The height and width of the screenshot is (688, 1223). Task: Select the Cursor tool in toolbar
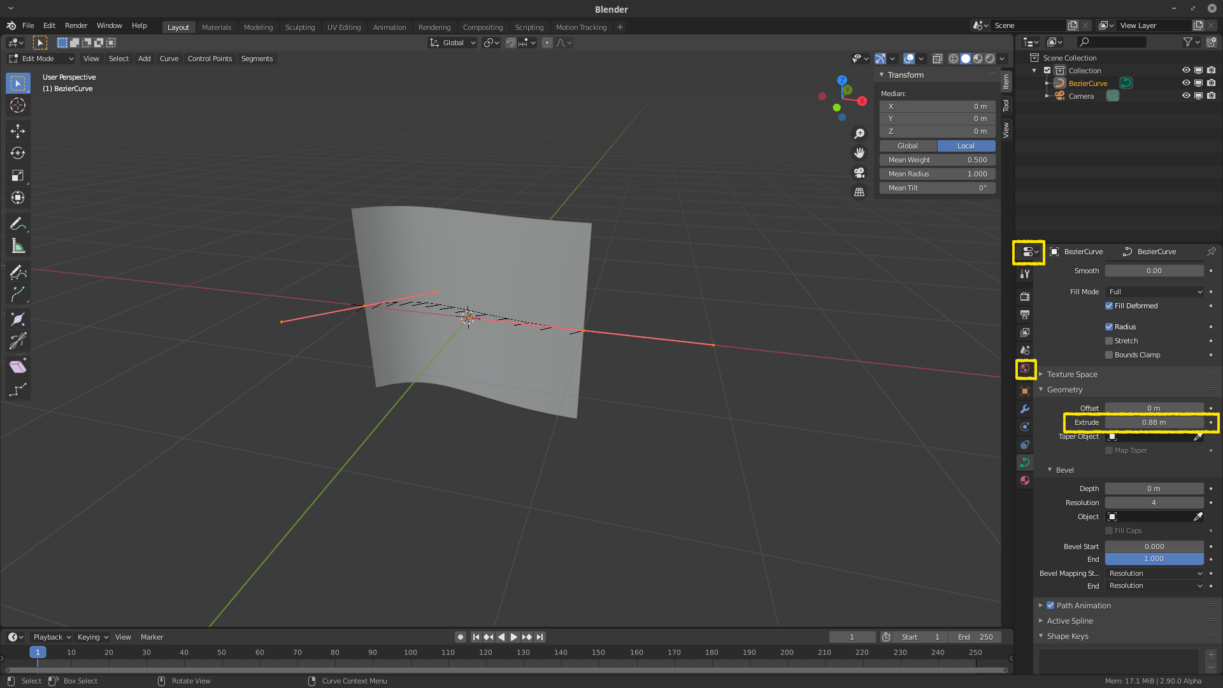click(x=18, y=105)
